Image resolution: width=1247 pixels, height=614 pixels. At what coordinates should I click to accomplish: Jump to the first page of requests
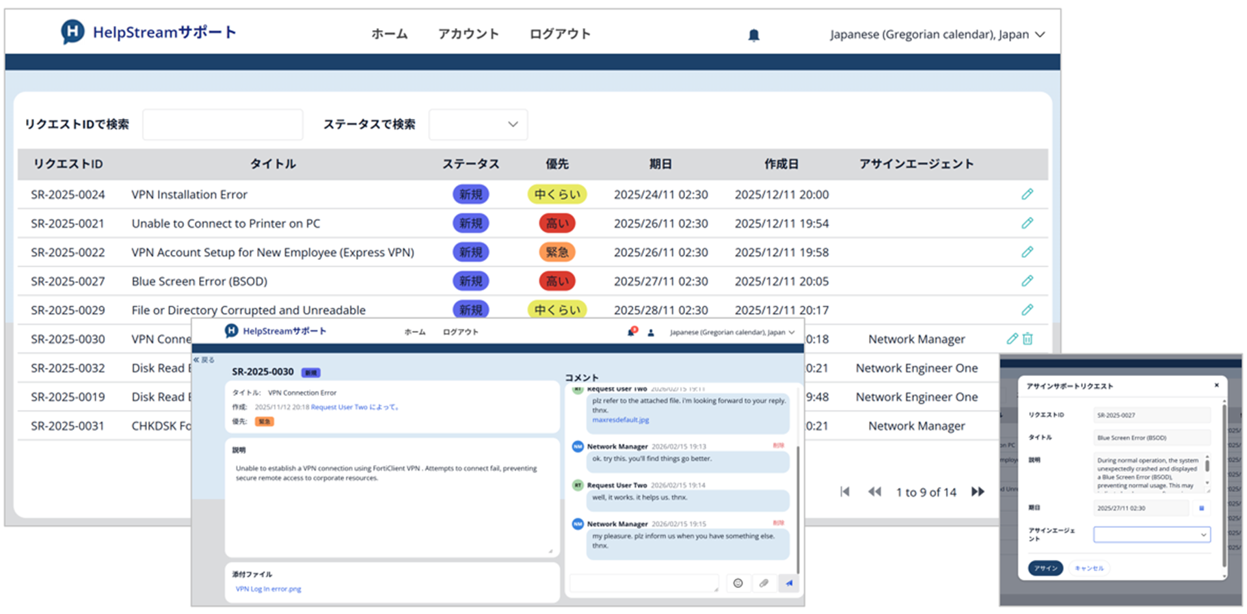845,492
